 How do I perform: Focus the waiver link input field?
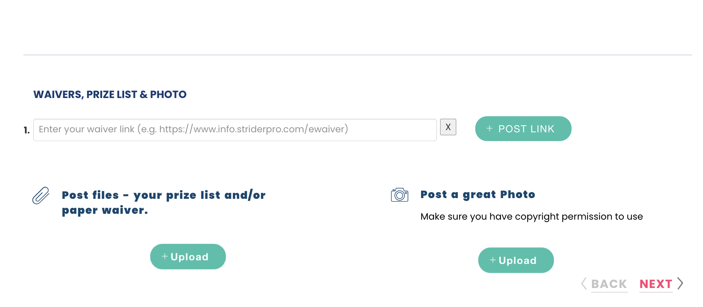pyautogui.click(x=235, y=130)
